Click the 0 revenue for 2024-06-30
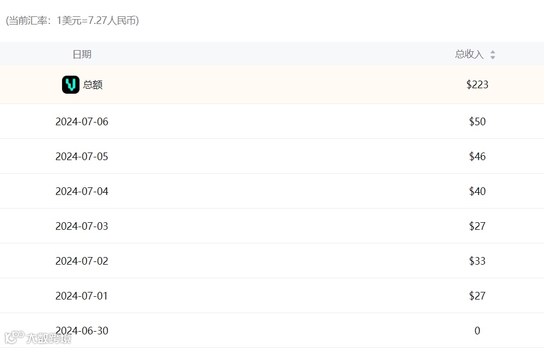This screenshot has width=544, height=348. 477,331
